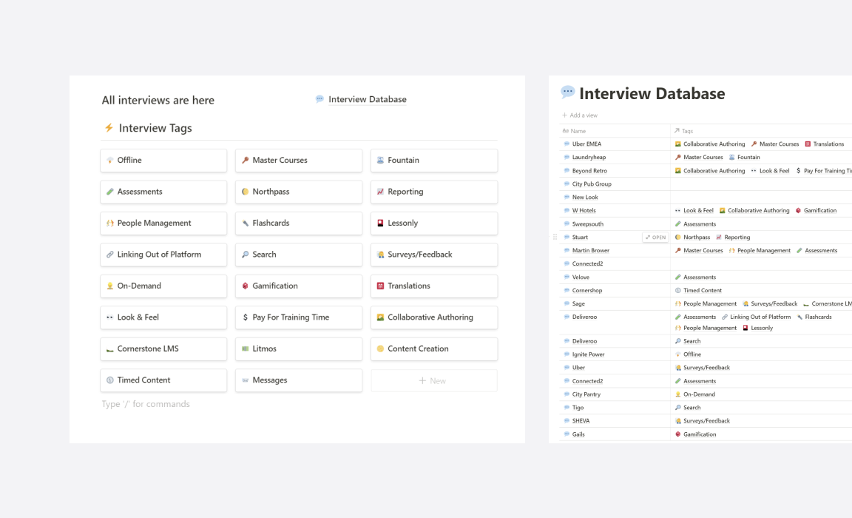This screenshot has height=518, width=852.
Task: Open the Reporting tag card
Action: (x=434, y=192)
